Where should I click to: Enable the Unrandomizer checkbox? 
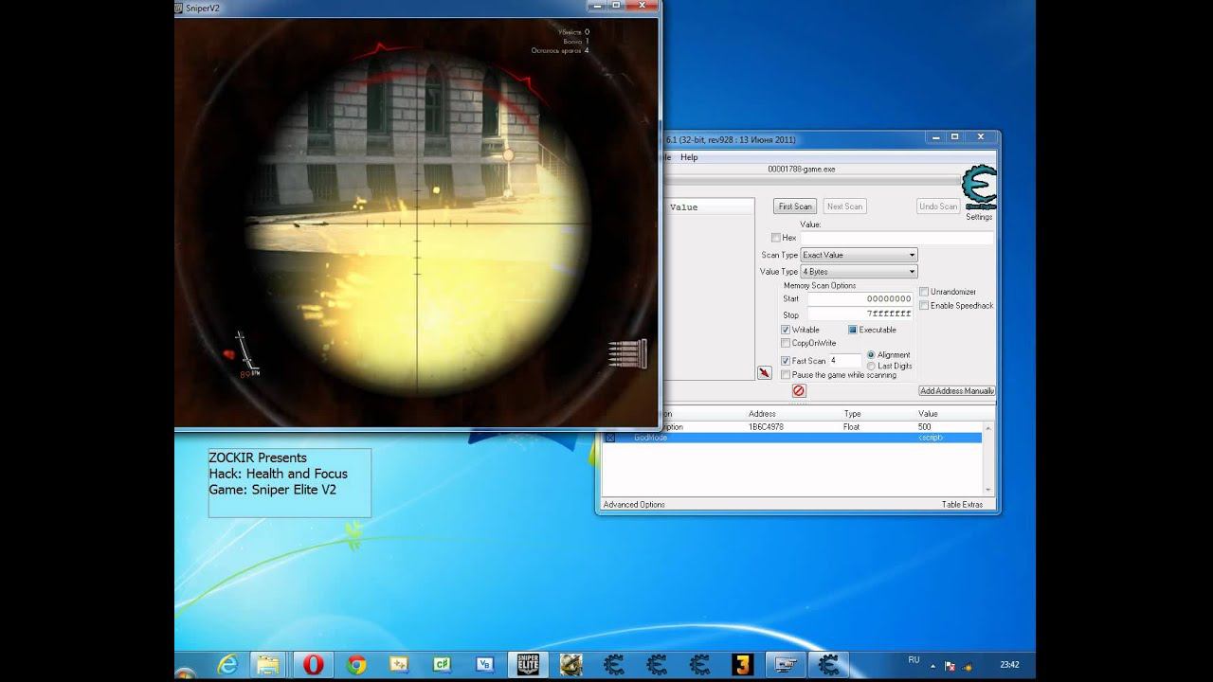coord(924,292)
